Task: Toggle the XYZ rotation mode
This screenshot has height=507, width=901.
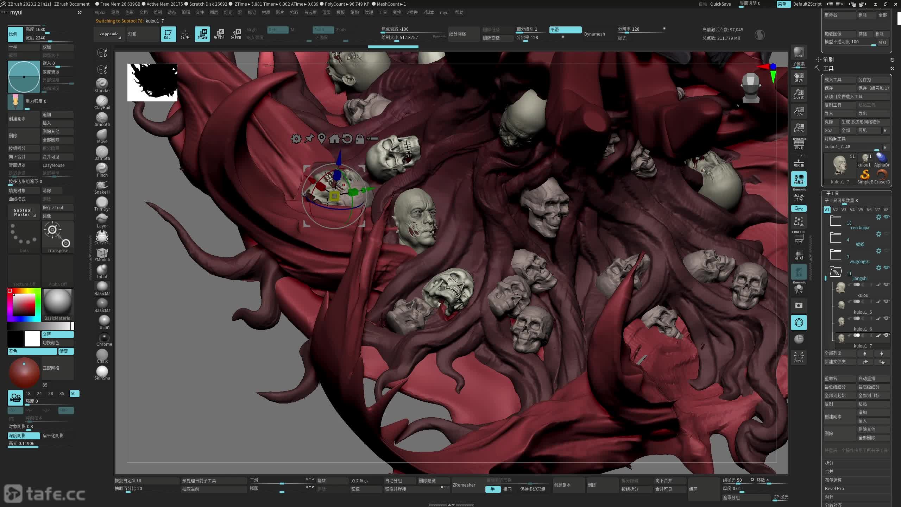Action: click(x=799, y=208)
